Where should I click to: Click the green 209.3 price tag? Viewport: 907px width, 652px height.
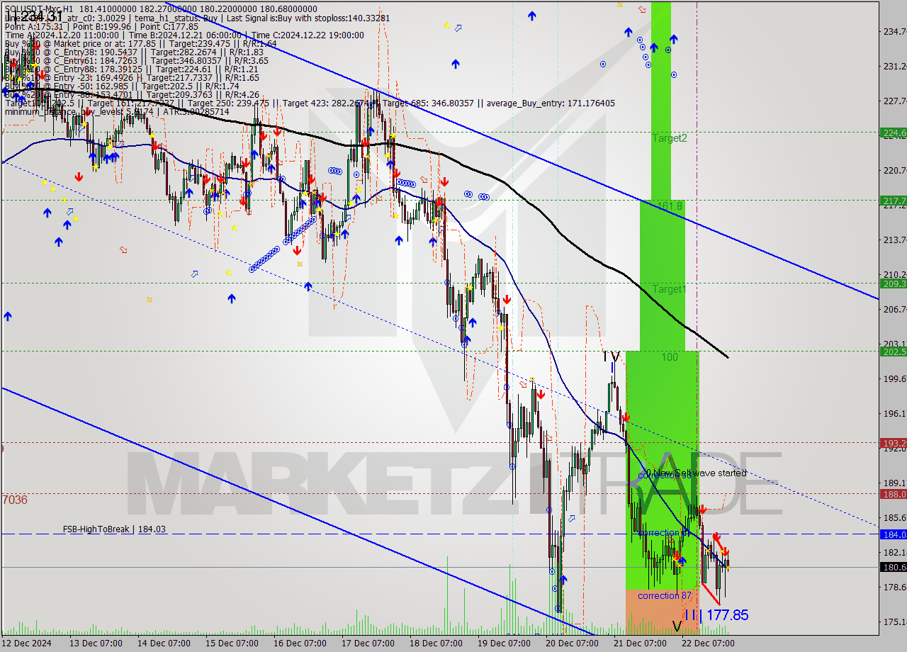(893, 283)
